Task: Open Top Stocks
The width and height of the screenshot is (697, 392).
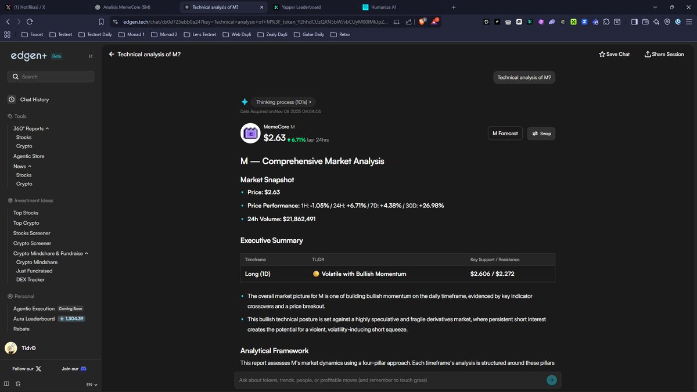Action: pos(26,213)
